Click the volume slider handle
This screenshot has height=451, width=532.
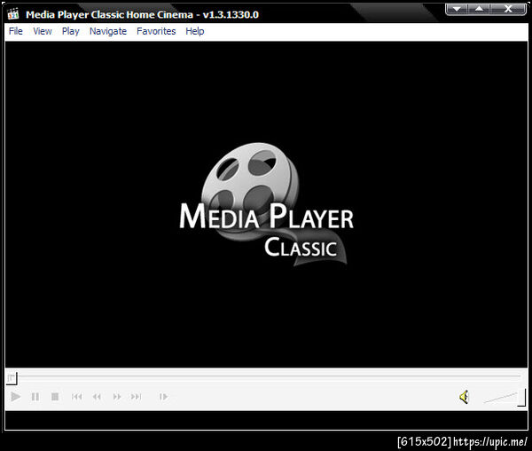522,398
